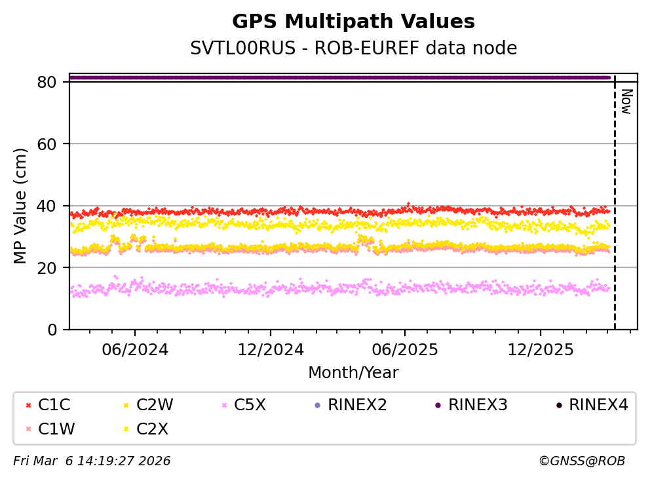Click the 'Month/Year' x-axis label
Image resolution: width=650 pixels, height=481 pixels.
[x=353, y=373]
